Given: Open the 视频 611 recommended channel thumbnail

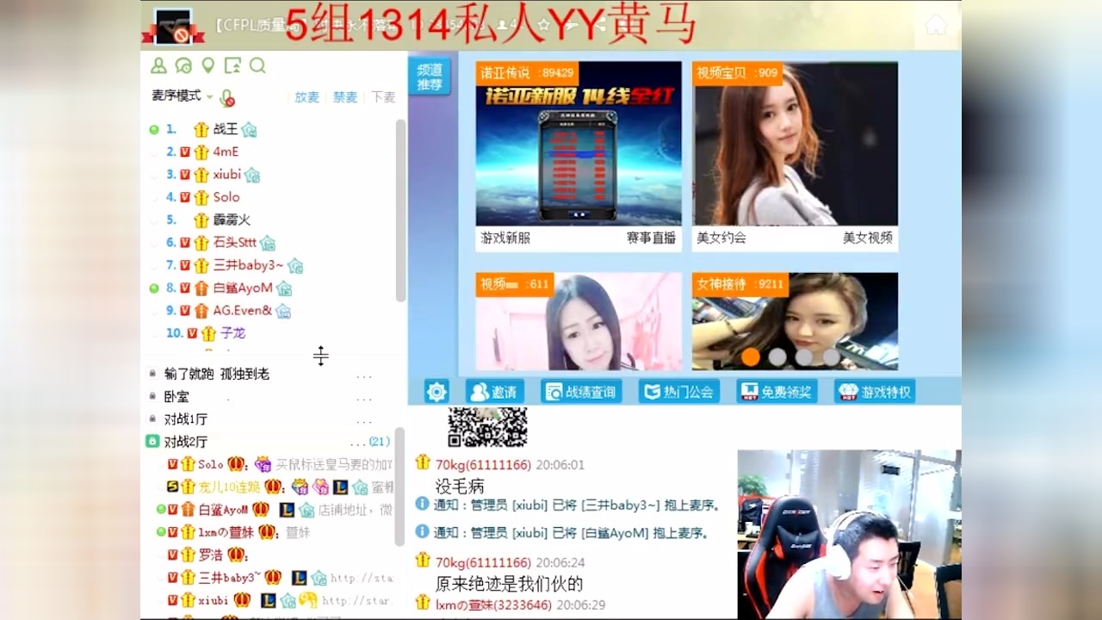Looking at the screenshot, I should (579, 322).
